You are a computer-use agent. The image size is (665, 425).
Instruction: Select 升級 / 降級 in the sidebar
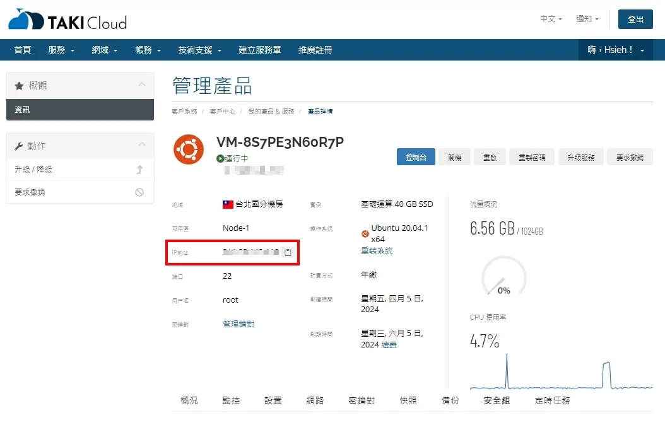click(x=80, y=170)
